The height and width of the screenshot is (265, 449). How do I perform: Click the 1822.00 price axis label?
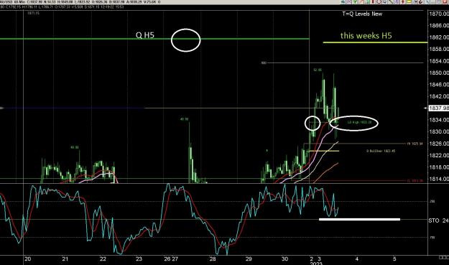coord(439,155)
